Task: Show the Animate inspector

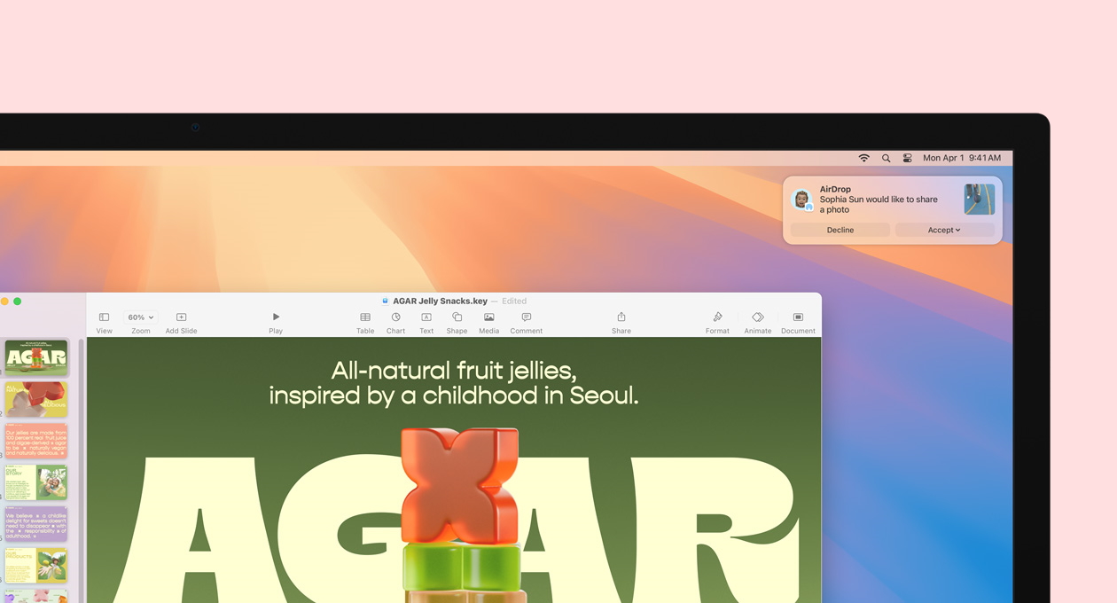Action: point(757,322)
